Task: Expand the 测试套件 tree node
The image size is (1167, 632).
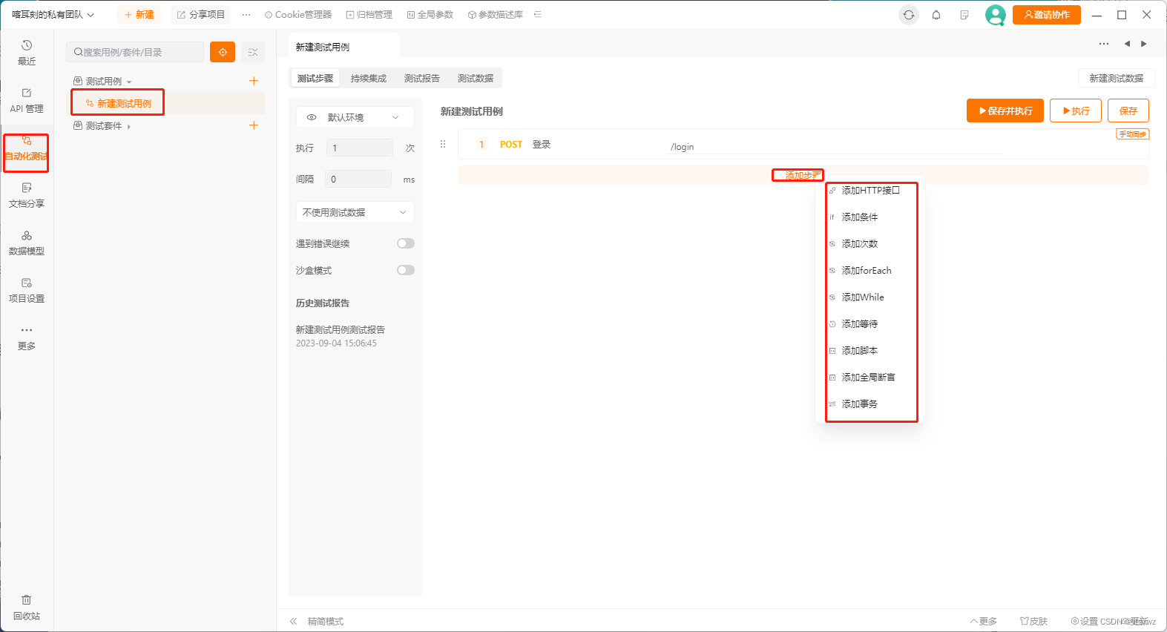Action: [x=129, y=126]
